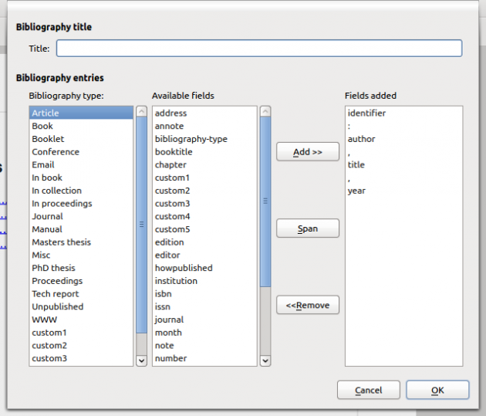
Task: Select booktitle from Available fields
Action: (174, 152)
